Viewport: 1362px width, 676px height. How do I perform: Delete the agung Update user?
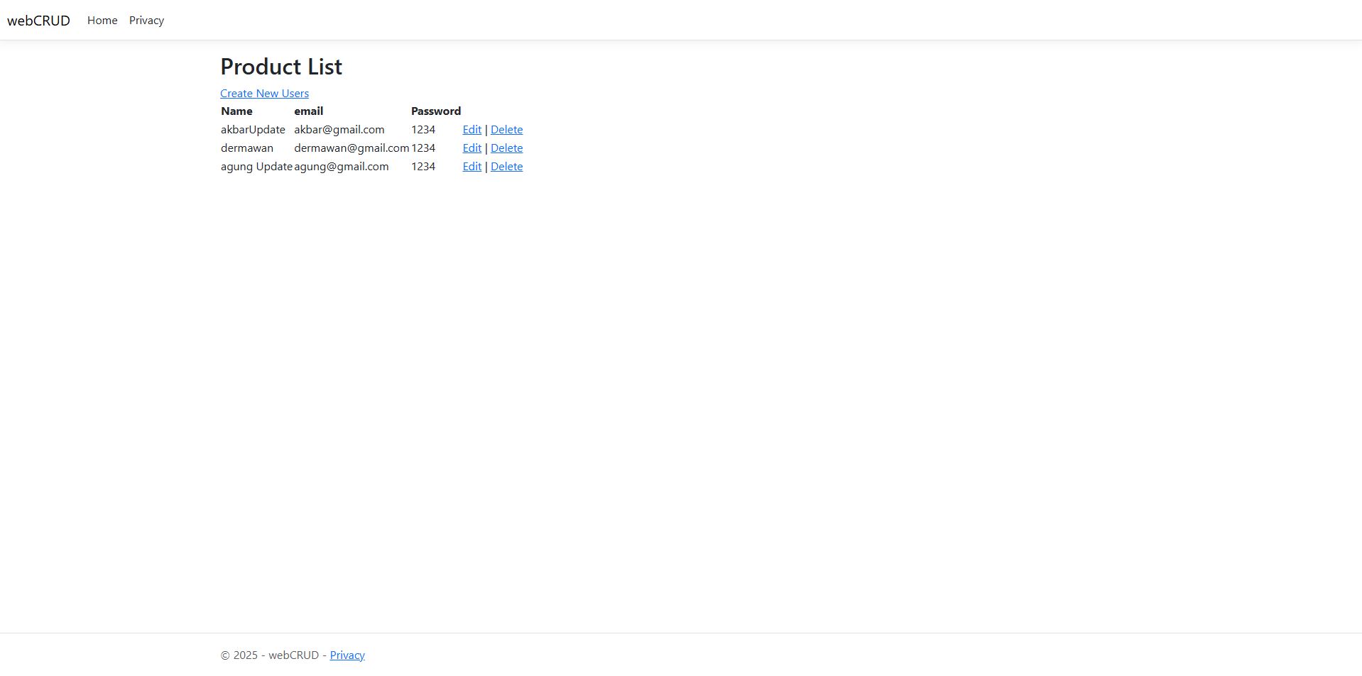click(x=506, y=167)
